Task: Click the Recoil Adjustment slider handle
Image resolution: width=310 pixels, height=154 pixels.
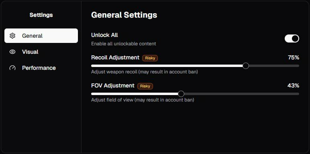Action: click(245, 66)
